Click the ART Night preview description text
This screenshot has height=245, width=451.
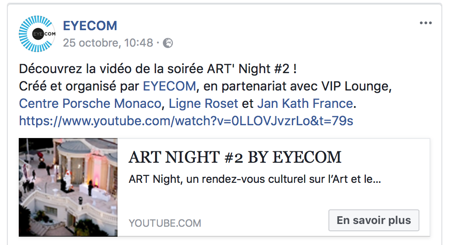255,179
